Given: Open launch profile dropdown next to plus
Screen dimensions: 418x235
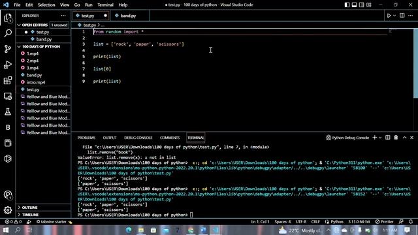Looking at the screenshot, I should 380,138.
